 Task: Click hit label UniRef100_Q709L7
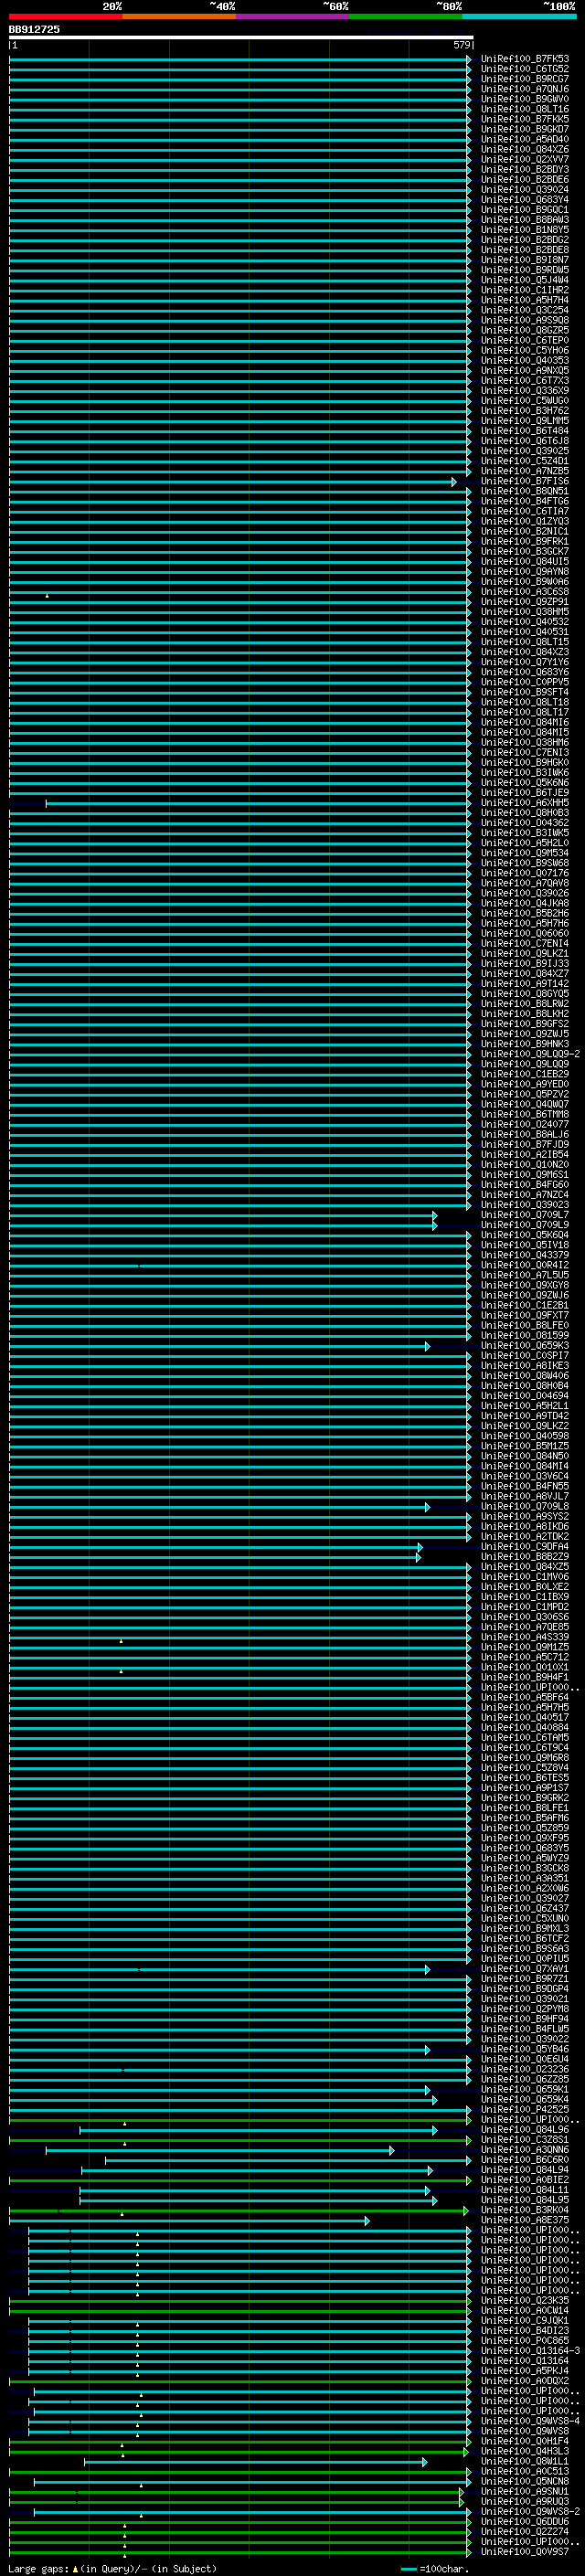click(x=524, y=1215)
